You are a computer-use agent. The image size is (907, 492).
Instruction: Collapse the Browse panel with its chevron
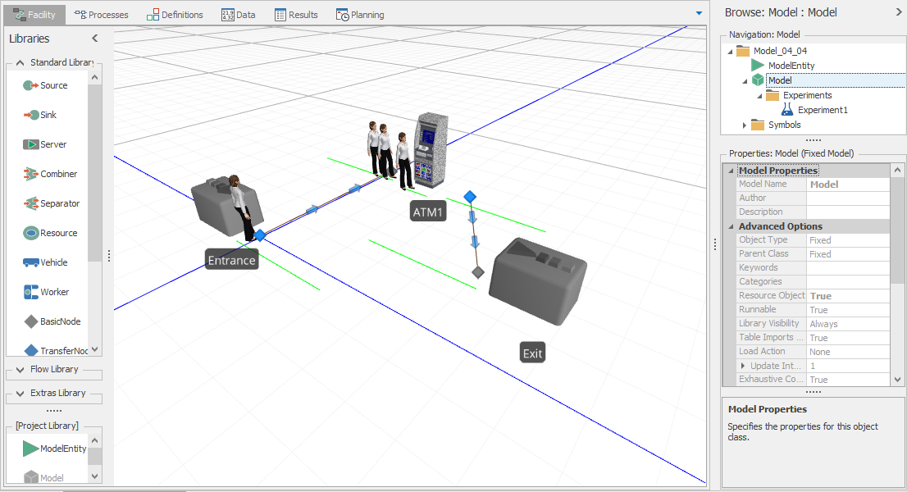pos(899,11)
